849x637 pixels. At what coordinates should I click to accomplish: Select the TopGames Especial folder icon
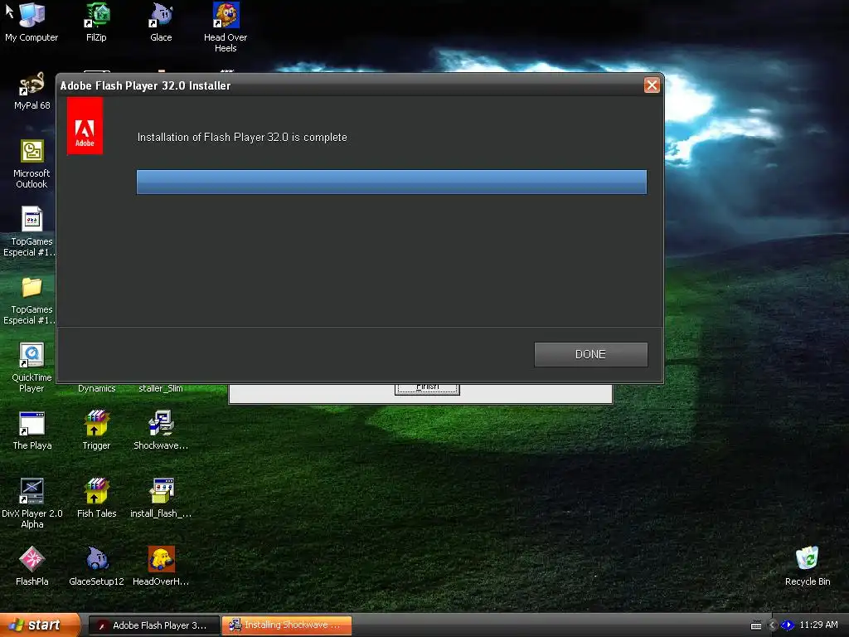(32, 300)
